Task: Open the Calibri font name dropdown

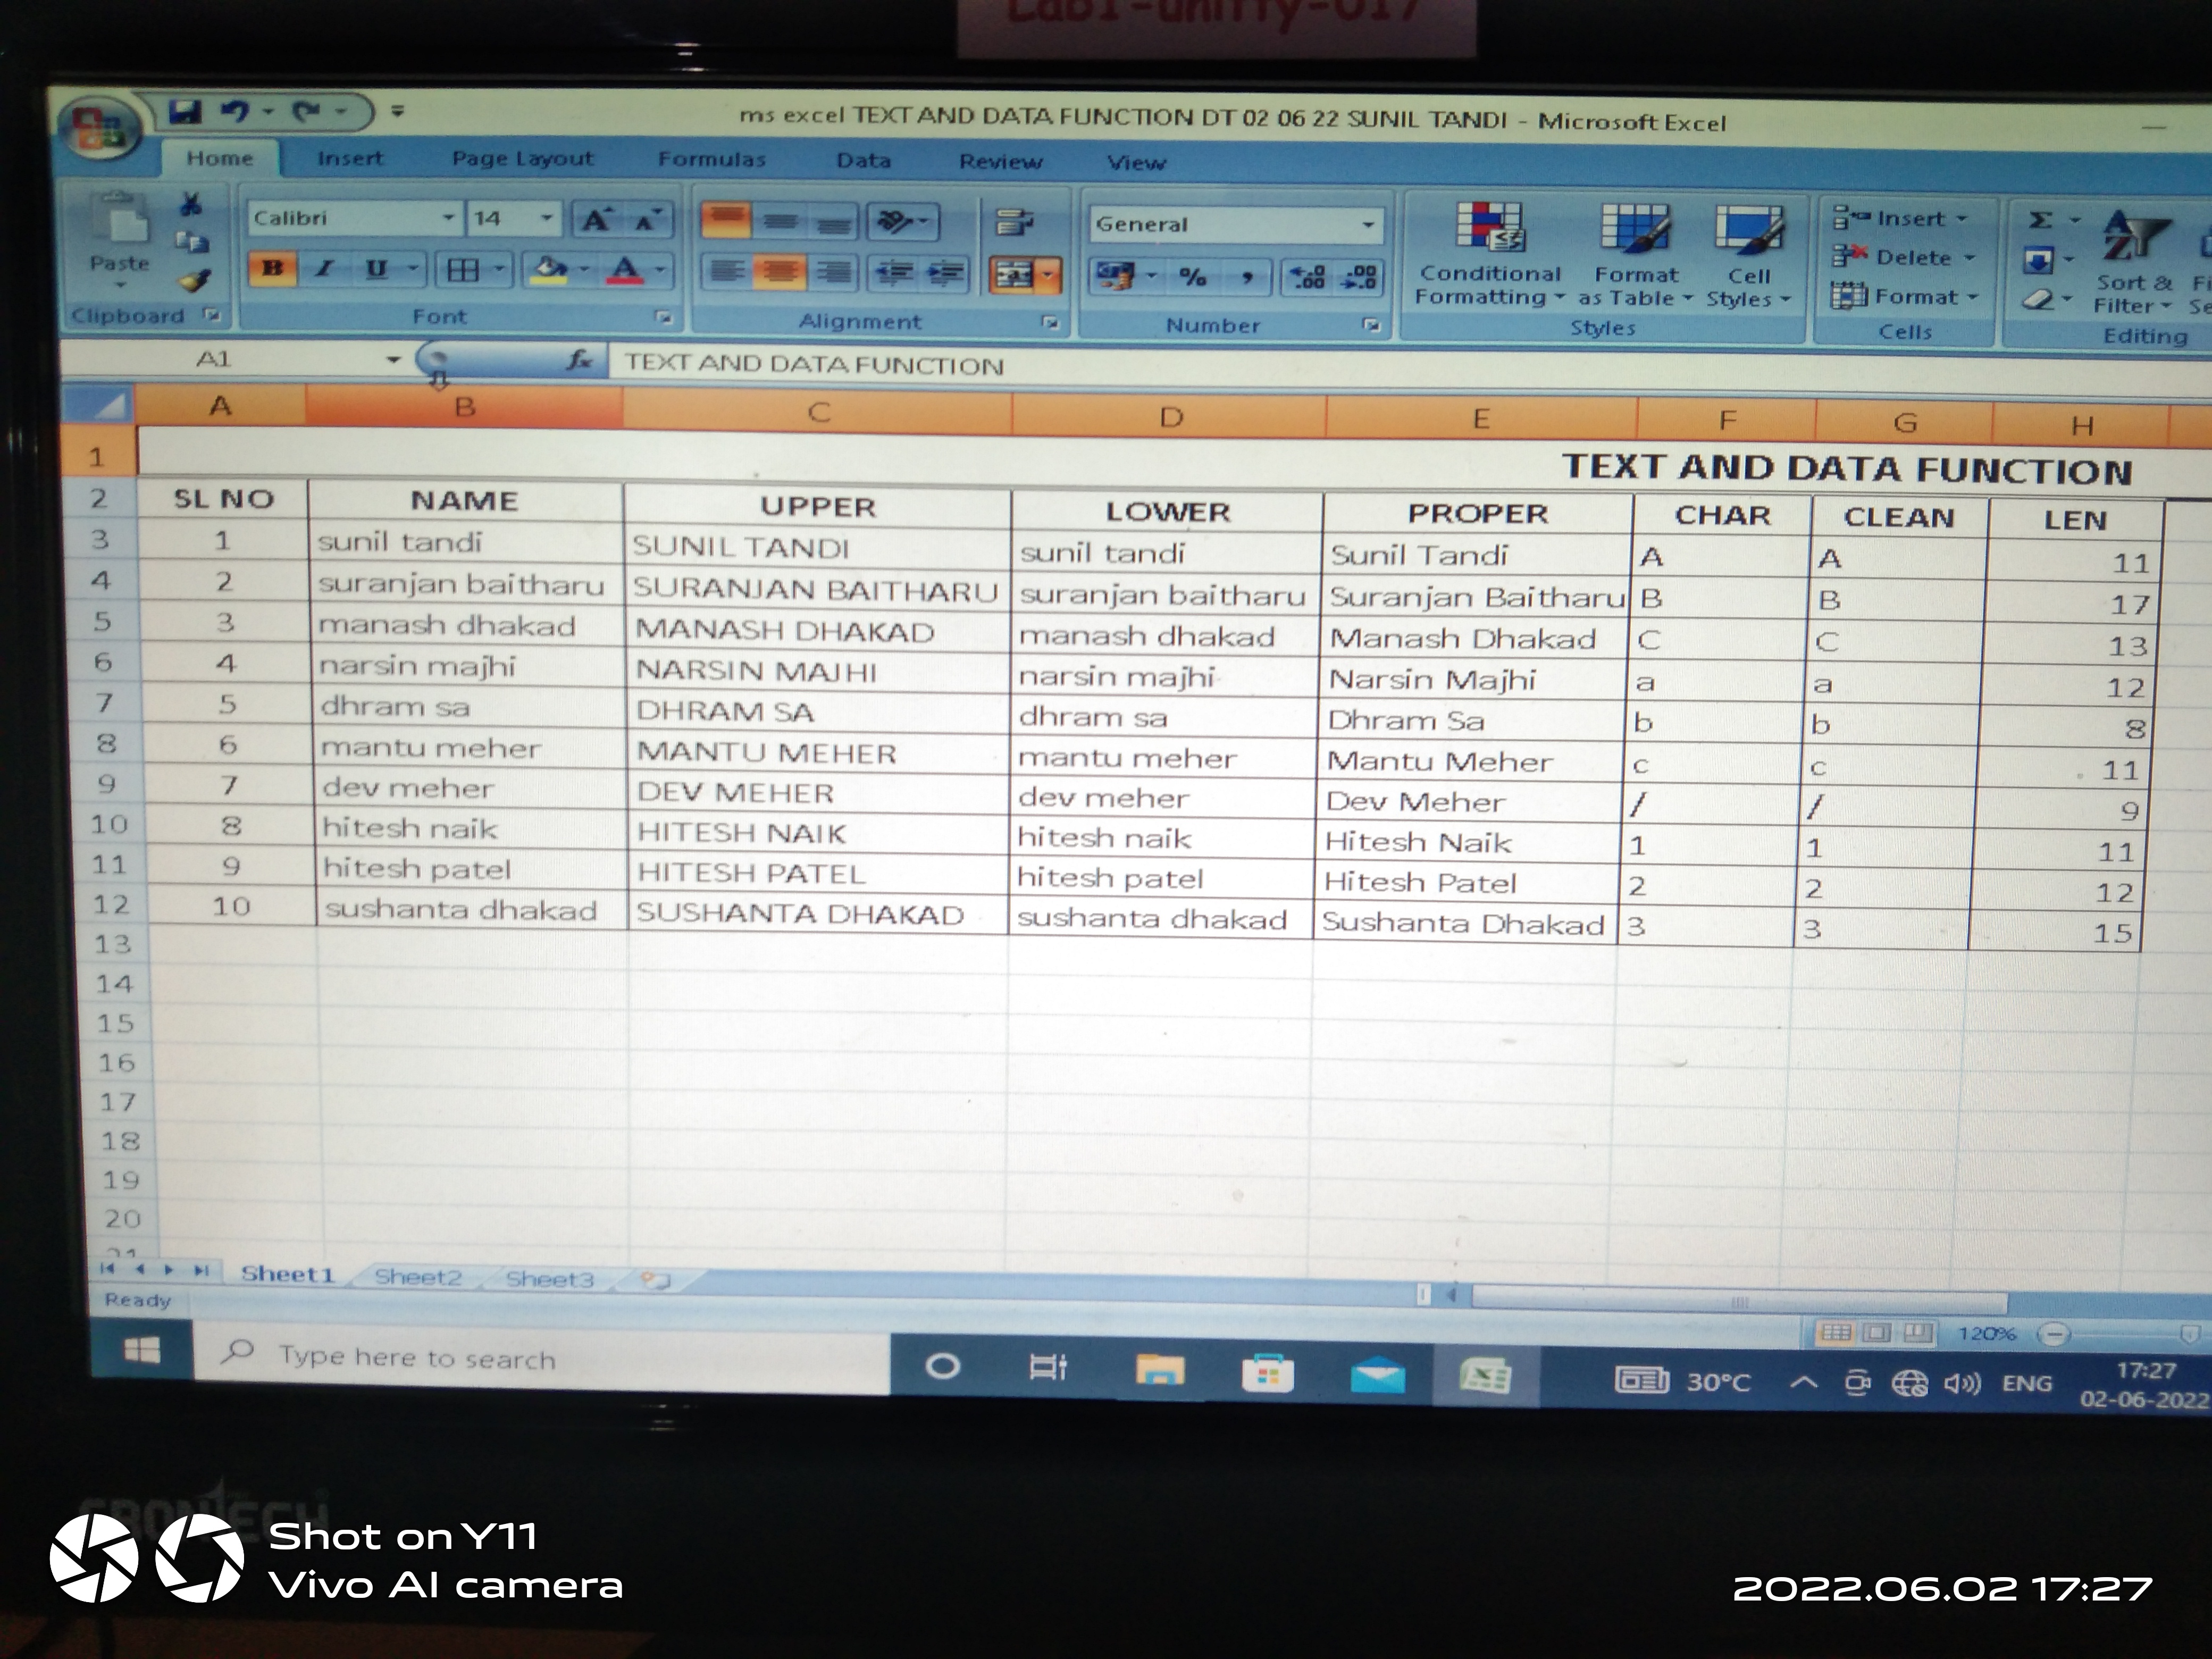Action: click(x=449, y=218)
